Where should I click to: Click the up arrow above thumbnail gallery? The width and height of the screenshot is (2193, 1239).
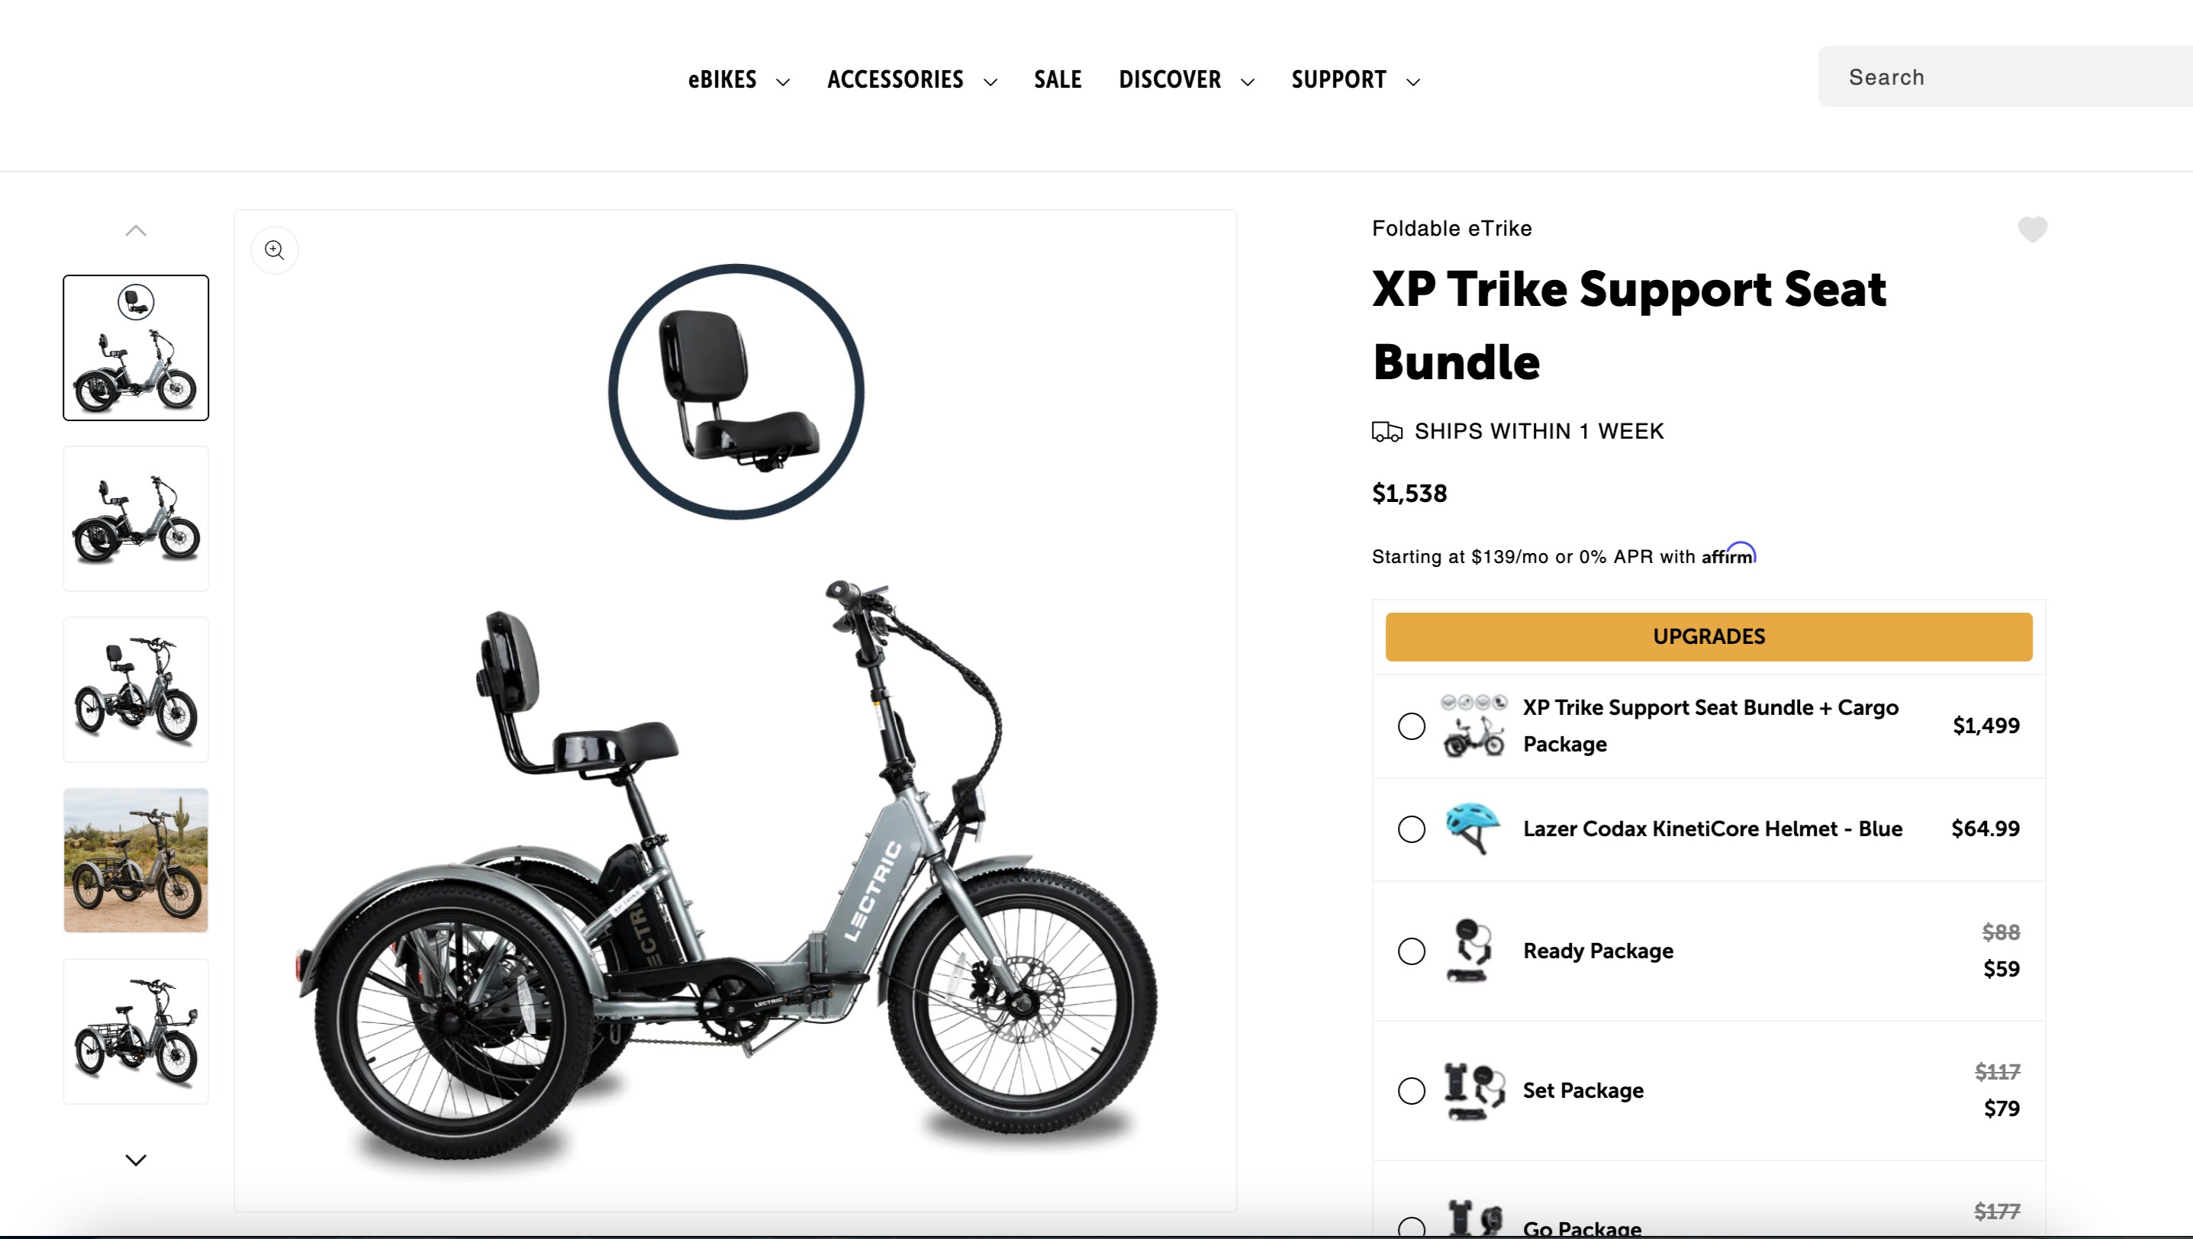click(x=137, y=230)
